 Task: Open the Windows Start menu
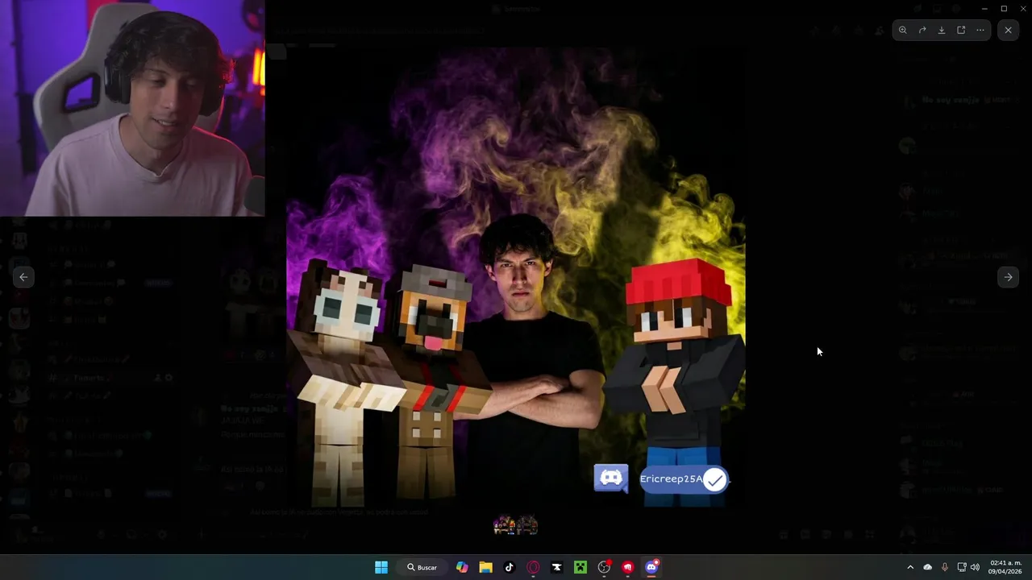pos(381,567)
